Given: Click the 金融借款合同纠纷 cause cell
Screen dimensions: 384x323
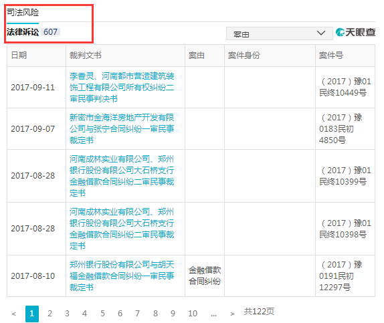Looking at the screenshot, I should [205, 276].
